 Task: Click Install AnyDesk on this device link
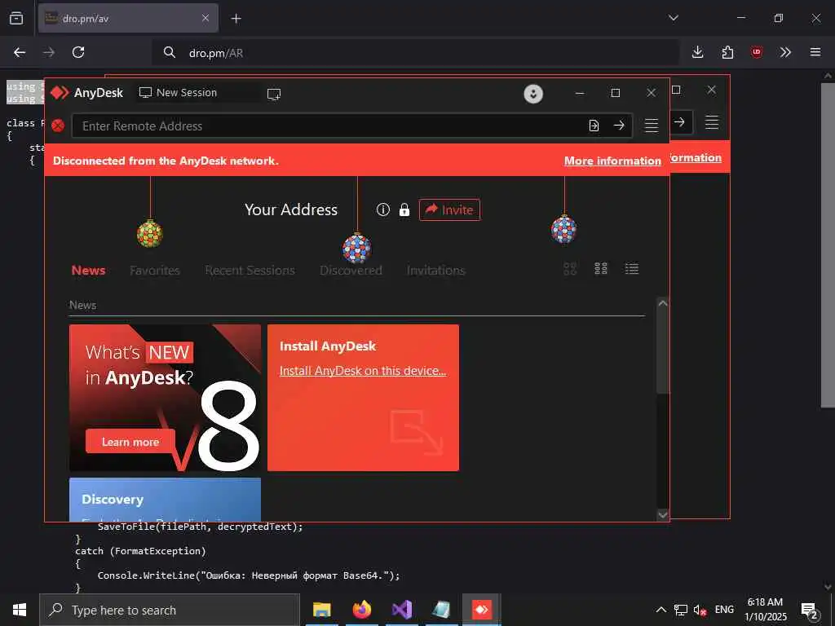point(363,371)
